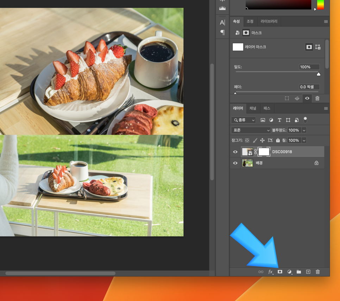Hide the 배경 layer
Image resolution: width=340 pixels, height=301 pixels.
pyautogui.click(x=235, y=163)
